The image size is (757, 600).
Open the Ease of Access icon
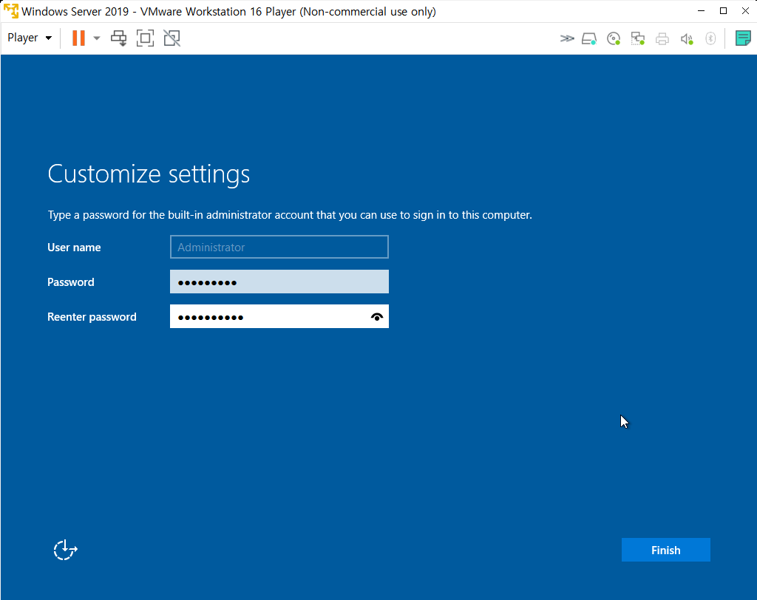(65, 550)
